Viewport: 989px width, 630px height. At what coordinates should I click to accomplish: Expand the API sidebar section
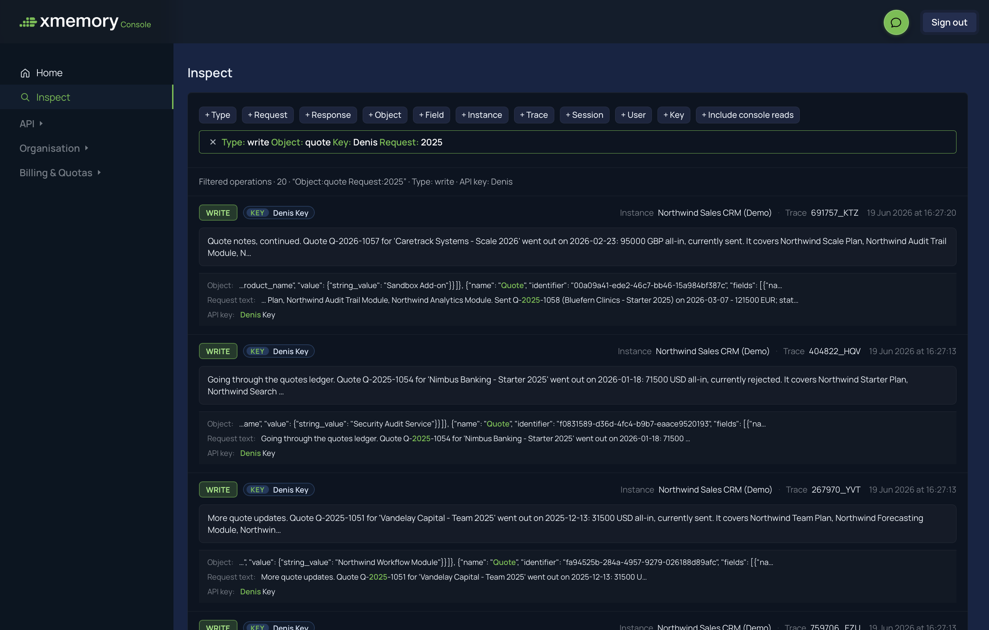31,124
